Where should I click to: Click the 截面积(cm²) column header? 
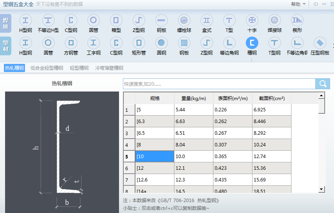click(272, 99)
